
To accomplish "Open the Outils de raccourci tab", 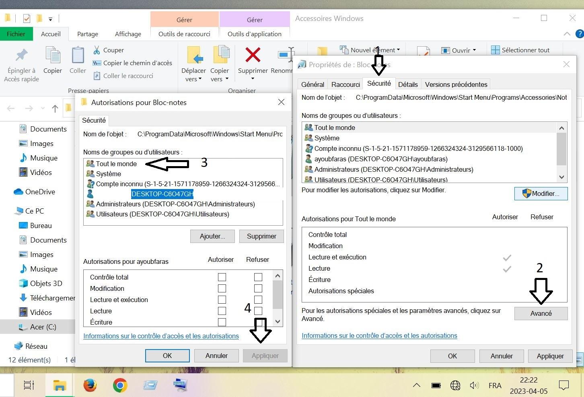I will pyautogui.click(x=184, y=34).
